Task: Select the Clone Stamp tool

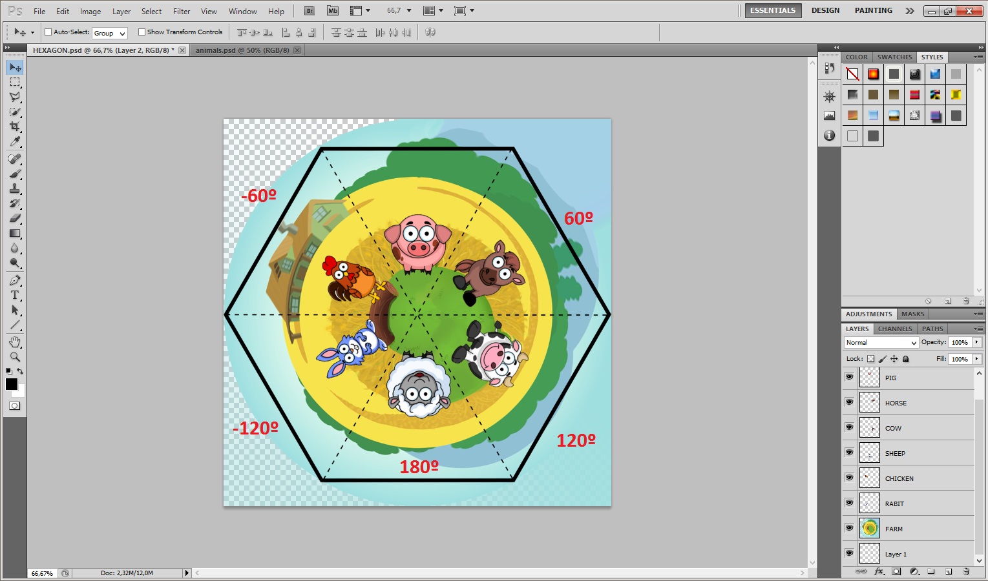Action: pyautogui.click(x=15, y=189)
